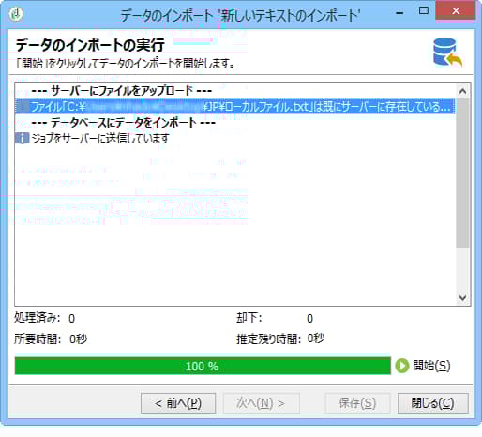Select the highlighted ローカルファイル.txt log row
The image size is (482, 437).
(x=235, y=107)
